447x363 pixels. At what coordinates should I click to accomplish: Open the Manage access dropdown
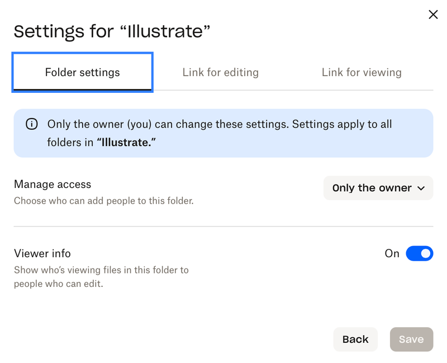pos(378,188)
